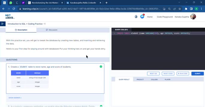
Task: Select the PRODUCT result tab
Action: point(140,79)
